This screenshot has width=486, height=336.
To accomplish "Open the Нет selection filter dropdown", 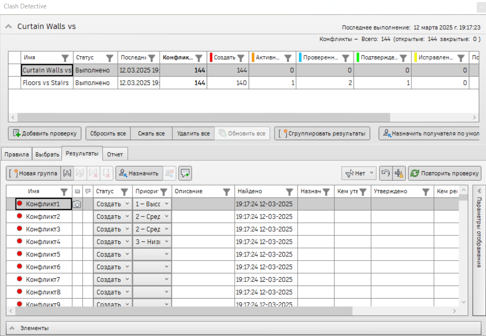I will [359, 173].
